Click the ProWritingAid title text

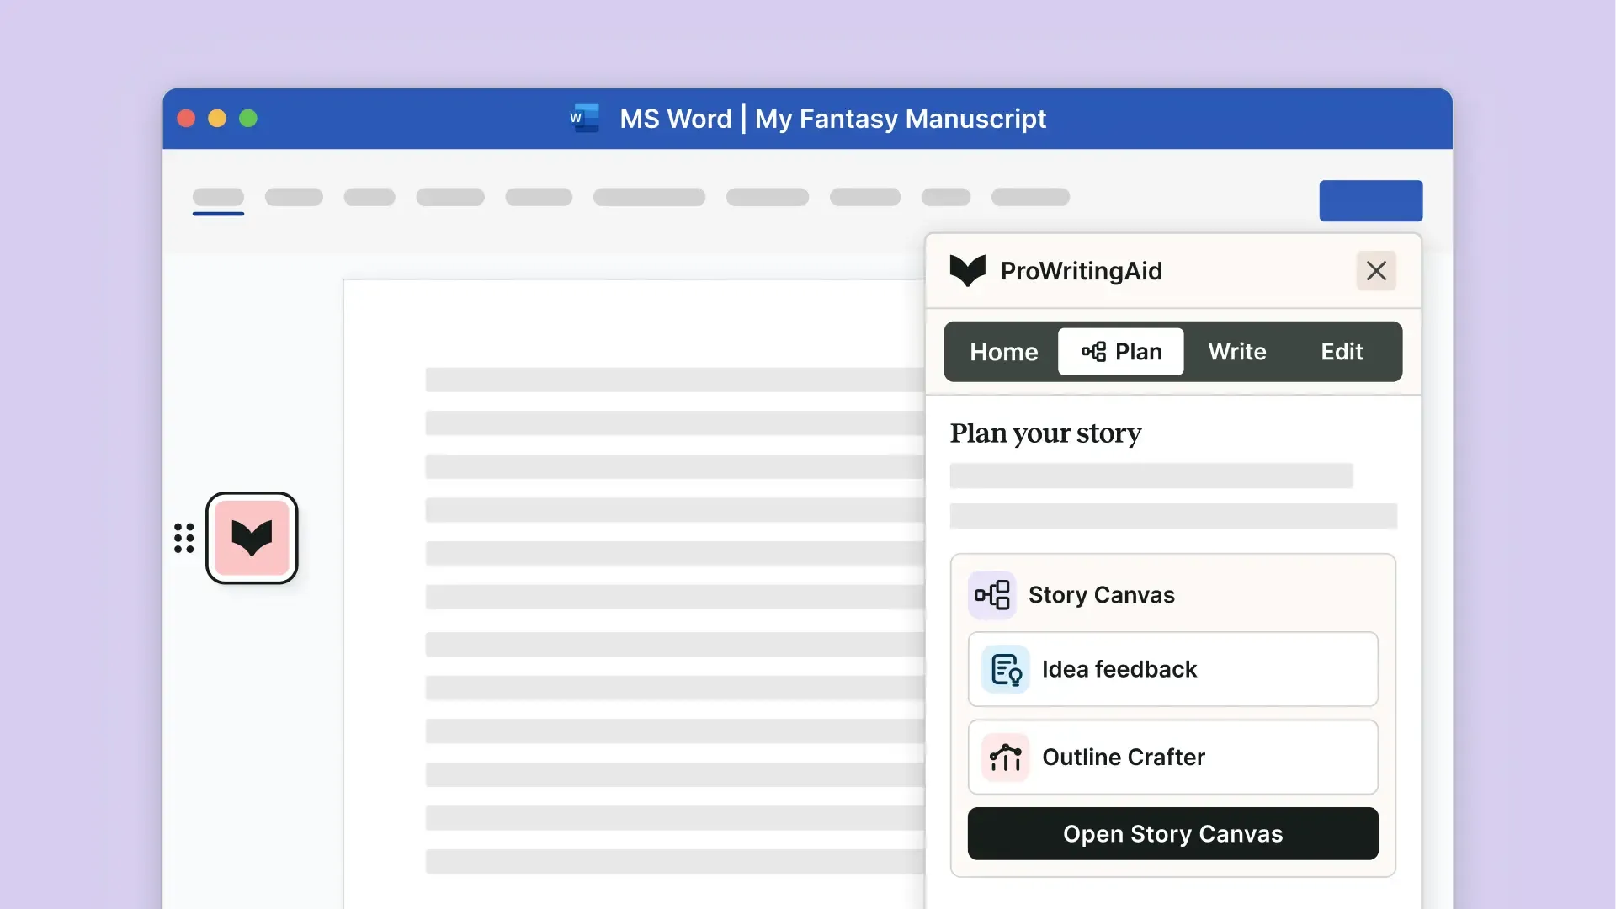pos(1081,271)
